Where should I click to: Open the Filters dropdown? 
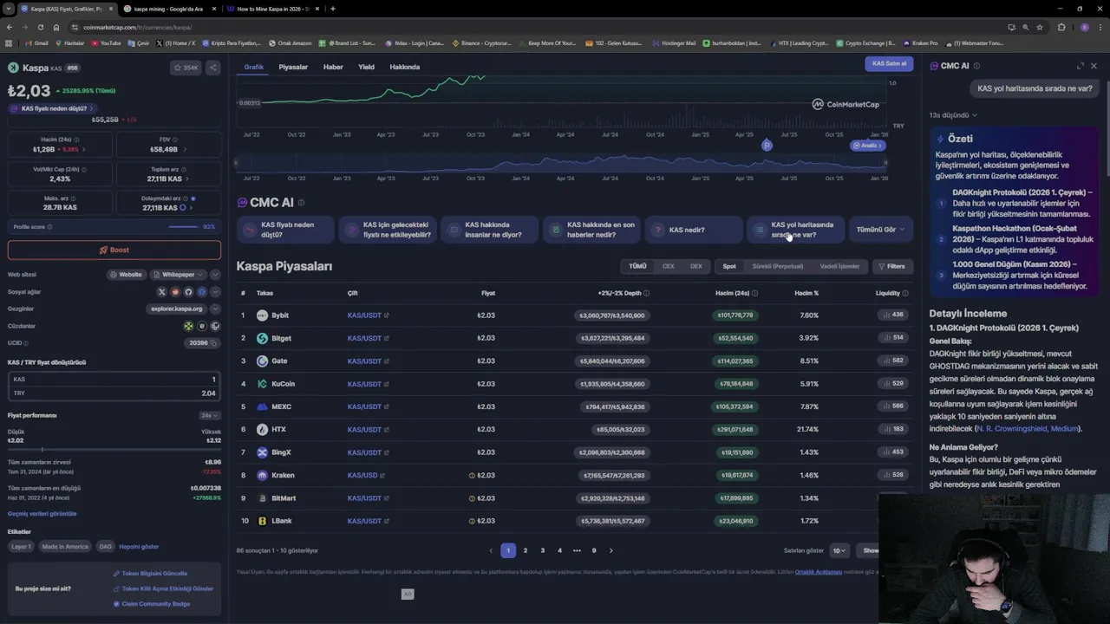tap(891, 266)
